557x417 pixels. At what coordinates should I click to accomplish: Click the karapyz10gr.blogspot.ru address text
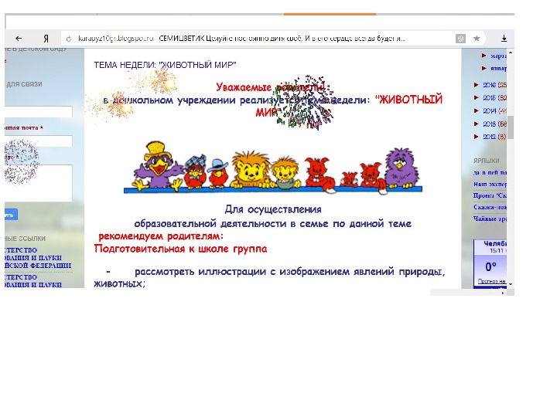click(115, 39)
